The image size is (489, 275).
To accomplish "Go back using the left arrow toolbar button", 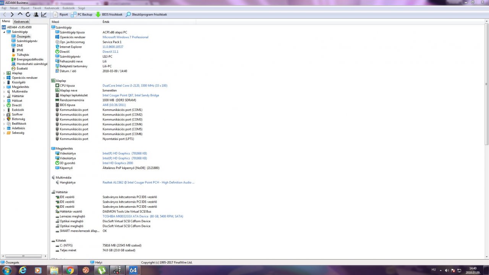I will tap(5, 15).
